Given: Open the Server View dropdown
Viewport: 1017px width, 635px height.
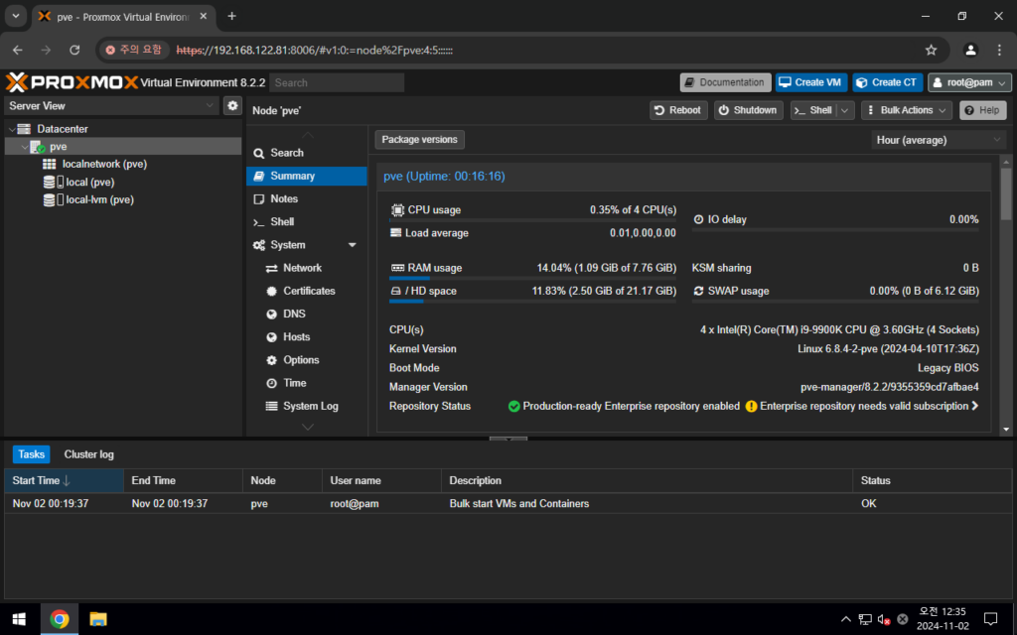Looking at the screenshot, I should tap(111, 105).
